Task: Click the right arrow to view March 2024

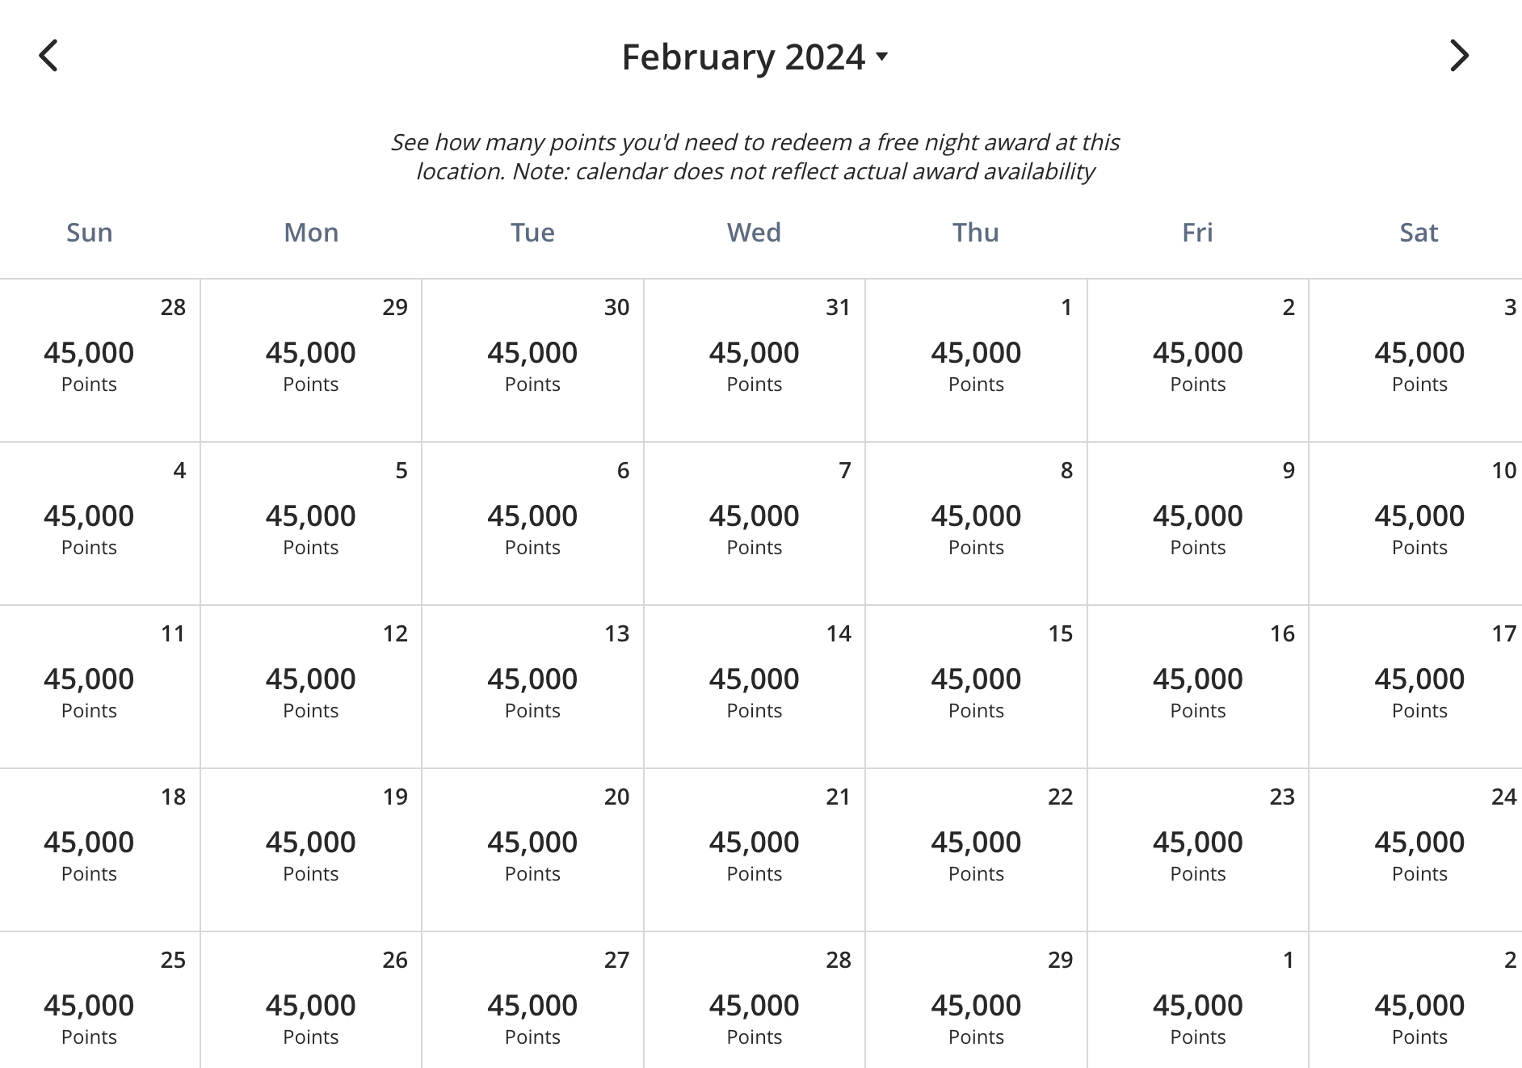Action: [x=1461, y=56]
